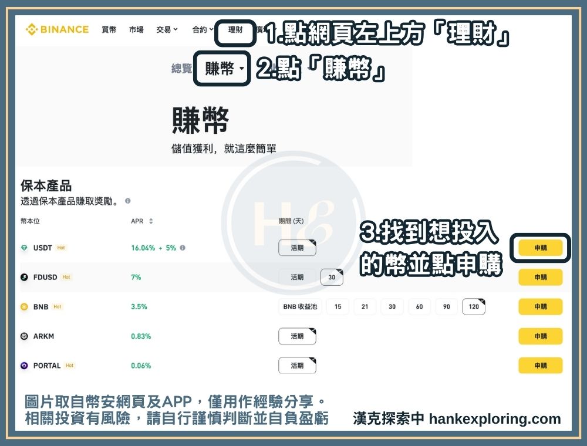This screenshot has width=587, height=446.
Task: Click the Hot tag beside USDT
Action: pyautogui.click(x=61, y=248)
